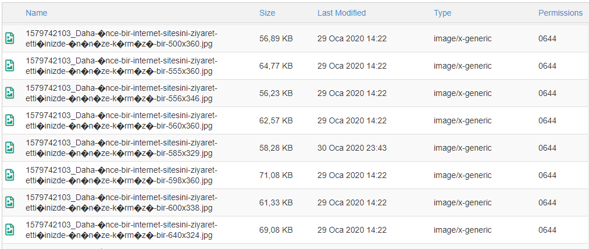Viewport: 589px width, 249px height.
Task: Sort by the Last Modified column header
Action: (x=341, y=13)
